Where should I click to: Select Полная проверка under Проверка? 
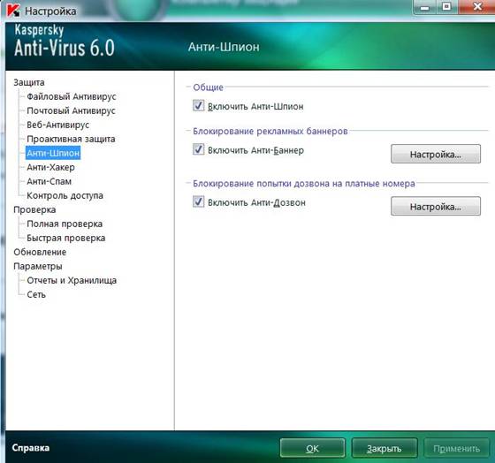pos(65,224)
